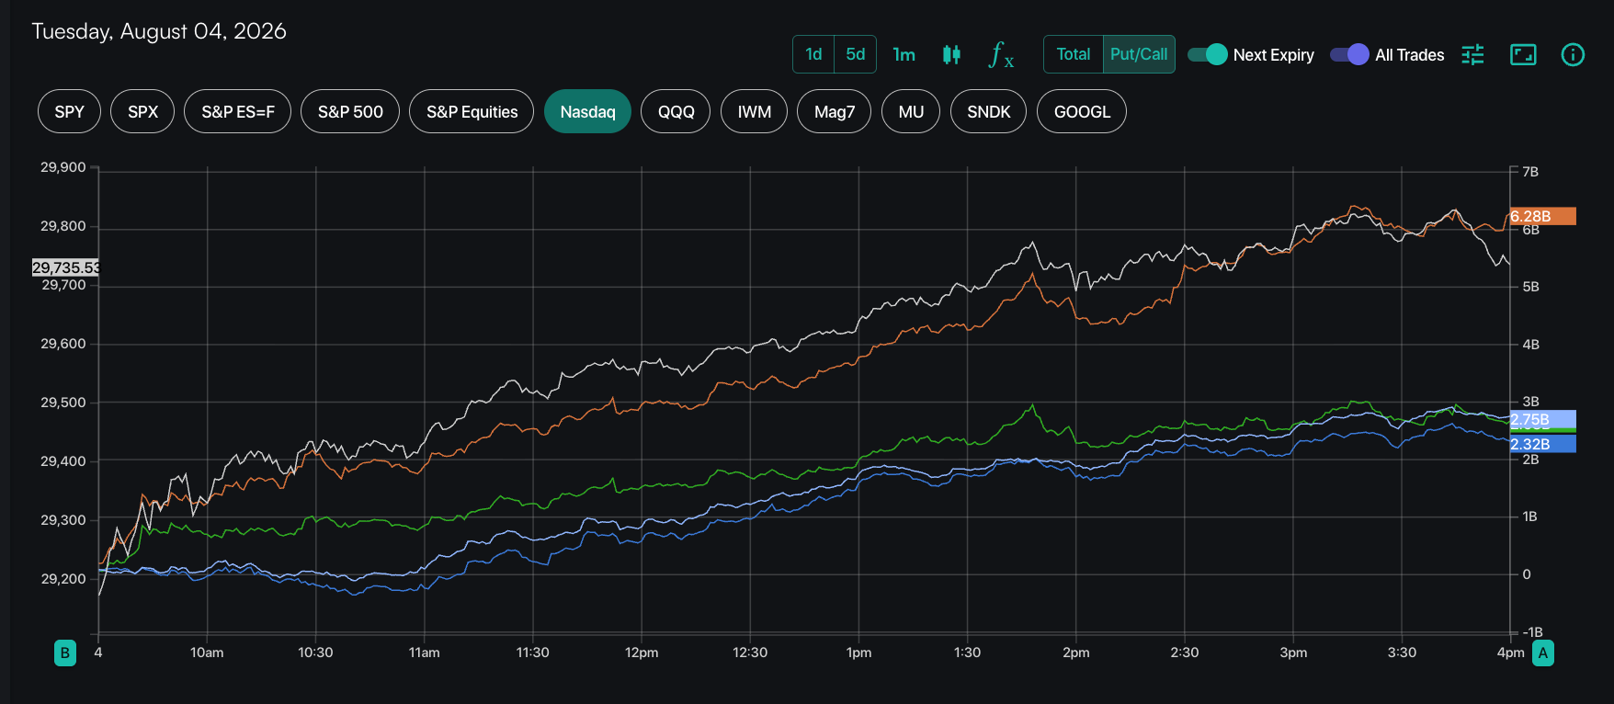Viewport: 1614px width, 704px height.
Task: Toggle the Next Expiry switch
Action: pos(1208,54)
